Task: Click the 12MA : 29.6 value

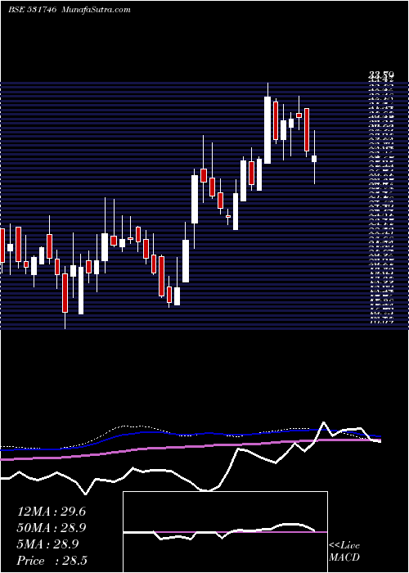Action: click(x=52, y=512)
